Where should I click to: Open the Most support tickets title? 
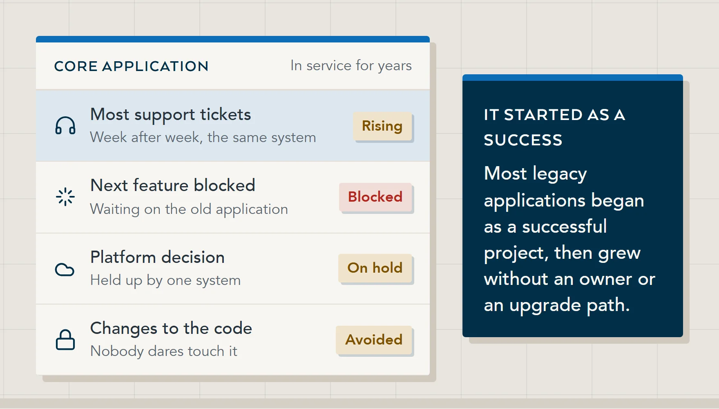170,115
